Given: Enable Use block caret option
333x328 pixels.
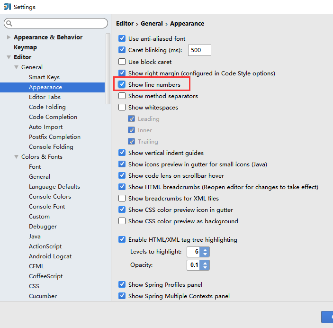Looking at the screenshot, I should [122, 62].
